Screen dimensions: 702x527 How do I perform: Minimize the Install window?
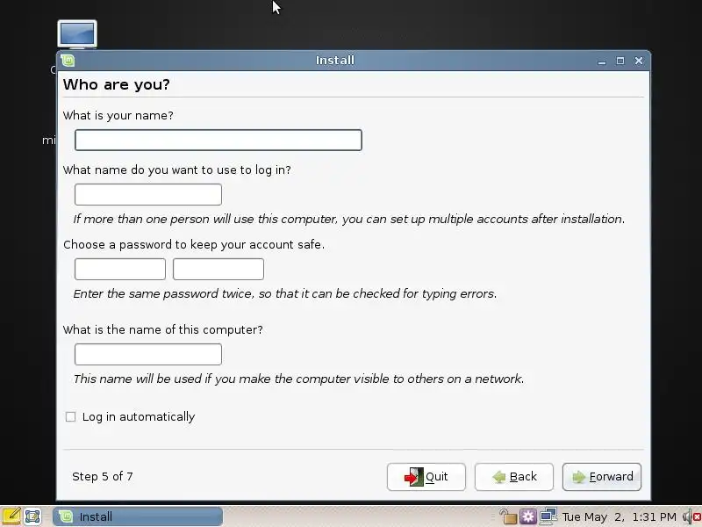pos(602,61)
